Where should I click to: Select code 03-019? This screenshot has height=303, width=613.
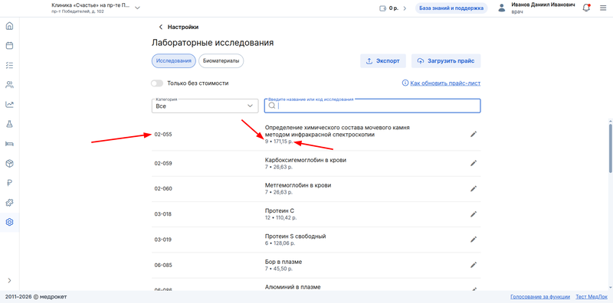(163, 239)
